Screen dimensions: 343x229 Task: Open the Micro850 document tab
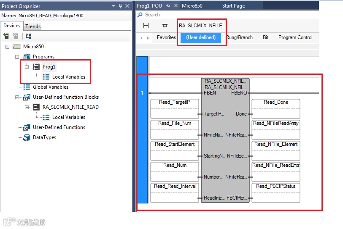(x=192, y=6)
